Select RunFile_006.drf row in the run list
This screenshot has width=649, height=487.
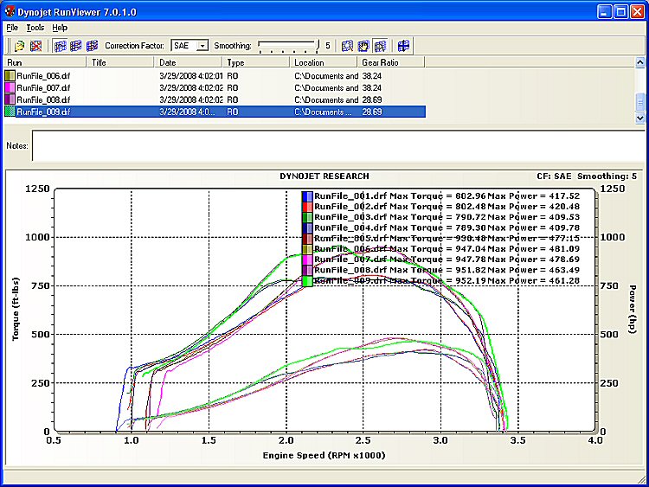(x=43, y=75)
